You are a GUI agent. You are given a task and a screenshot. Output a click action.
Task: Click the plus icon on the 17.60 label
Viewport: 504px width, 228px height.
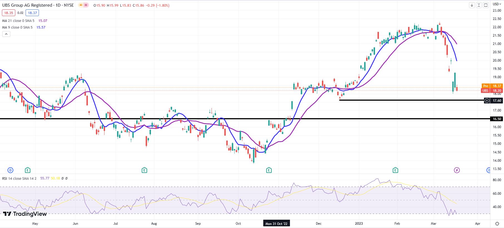[487, 101]
